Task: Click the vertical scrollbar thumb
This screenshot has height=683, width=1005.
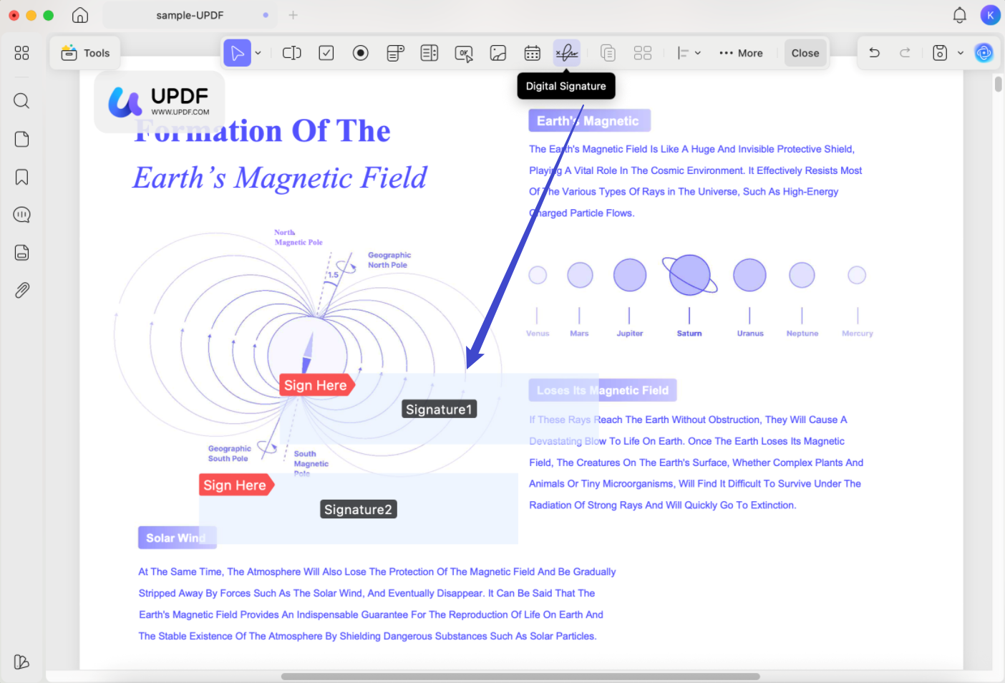Action: tap(999, 84)
